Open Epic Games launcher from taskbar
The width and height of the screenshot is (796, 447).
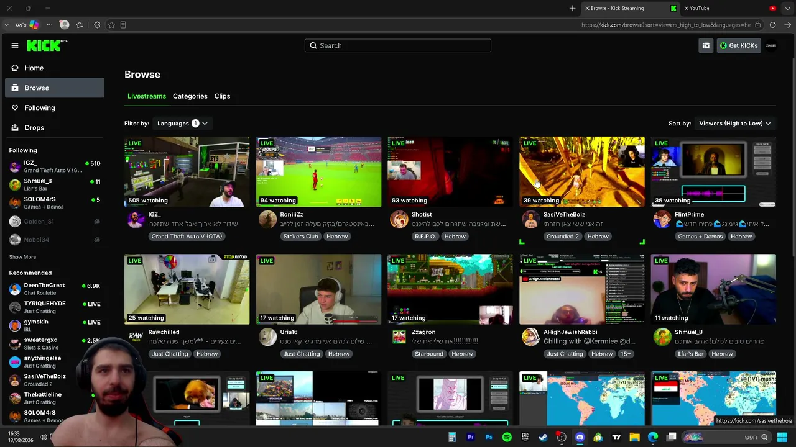pos(525,437)
